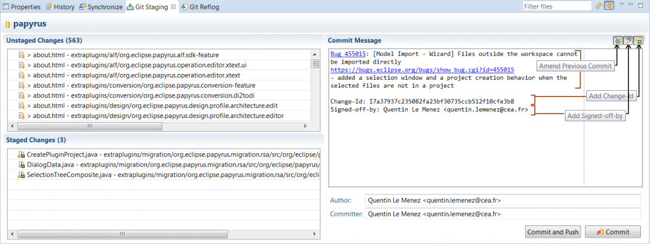Click the DialogData.java file icon
The width and height of the screenshot is (650, 244).
point(21,165)
